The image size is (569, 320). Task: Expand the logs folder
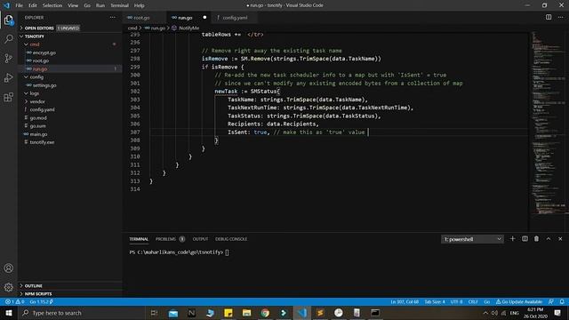coord(34,93)
